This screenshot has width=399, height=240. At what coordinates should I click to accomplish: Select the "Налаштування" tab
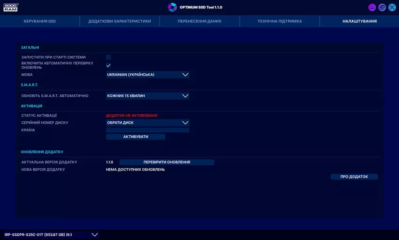click(360, 21)
